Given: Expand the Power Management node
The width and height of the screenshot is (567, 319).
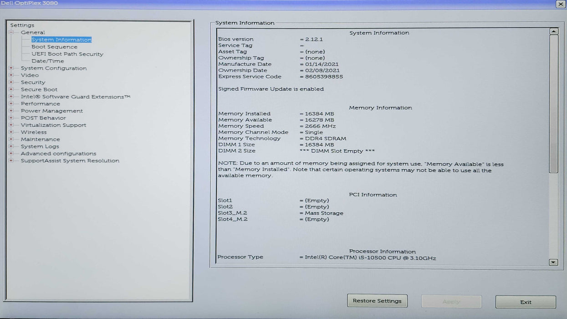Looking at the screenshot, I should point(11,111).
